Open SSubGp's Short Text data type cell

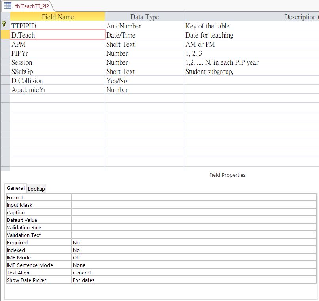point(144,71)
